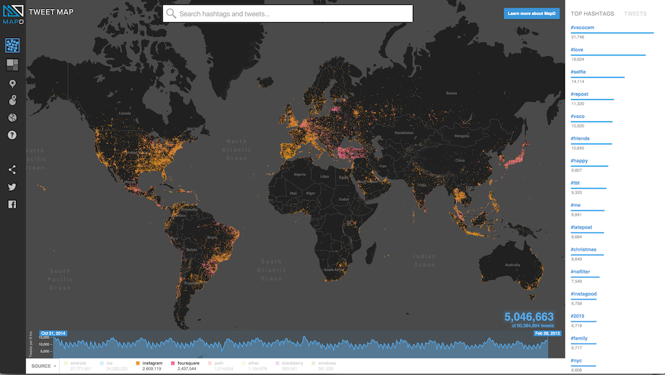The height and width of the screenshot is (375, 665).
Task: Select the #2015 hashtag
Action: tap(577, 316)
